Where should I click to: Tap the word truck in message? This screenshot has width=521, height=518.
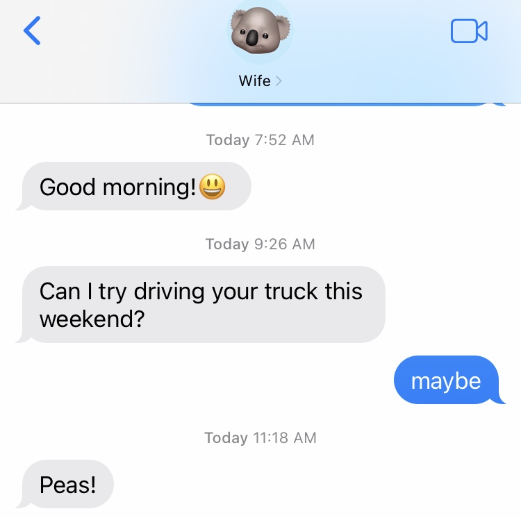tap(291, 291)
